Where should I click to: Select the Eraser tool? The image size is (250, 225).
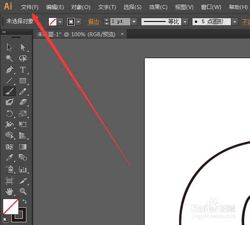point(23,102)
